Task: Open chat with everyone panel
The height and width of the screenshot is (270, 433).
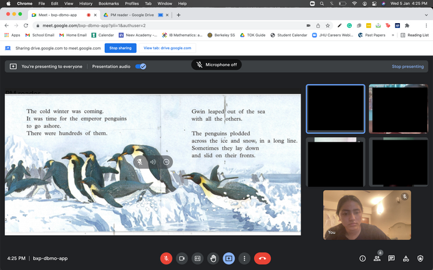Action: click(391, 258)
